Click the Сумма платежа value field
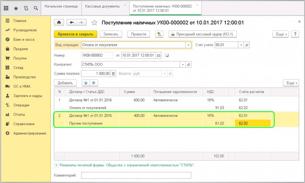The height and width of the screenshot is (183, 305). pos(96,74)
